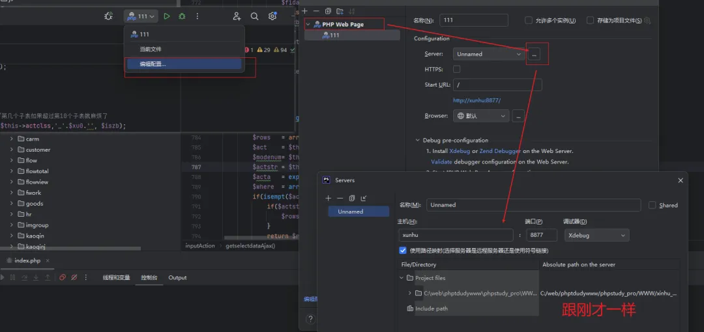Uncheck use path mappings checkbox
704x332 pixels.
[x=403, y=251]
